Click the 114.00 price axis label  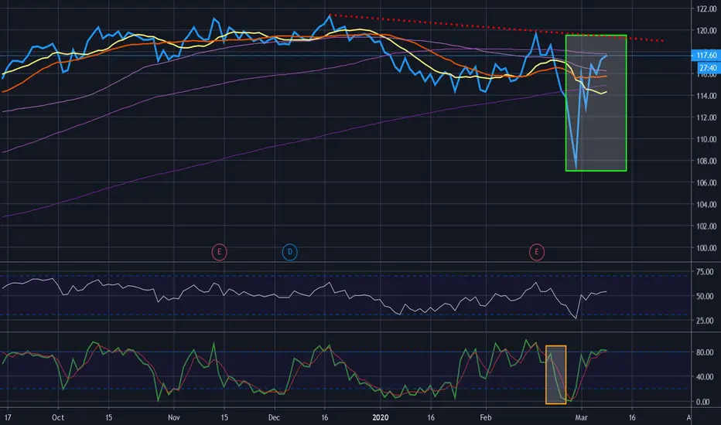point(706,96)
